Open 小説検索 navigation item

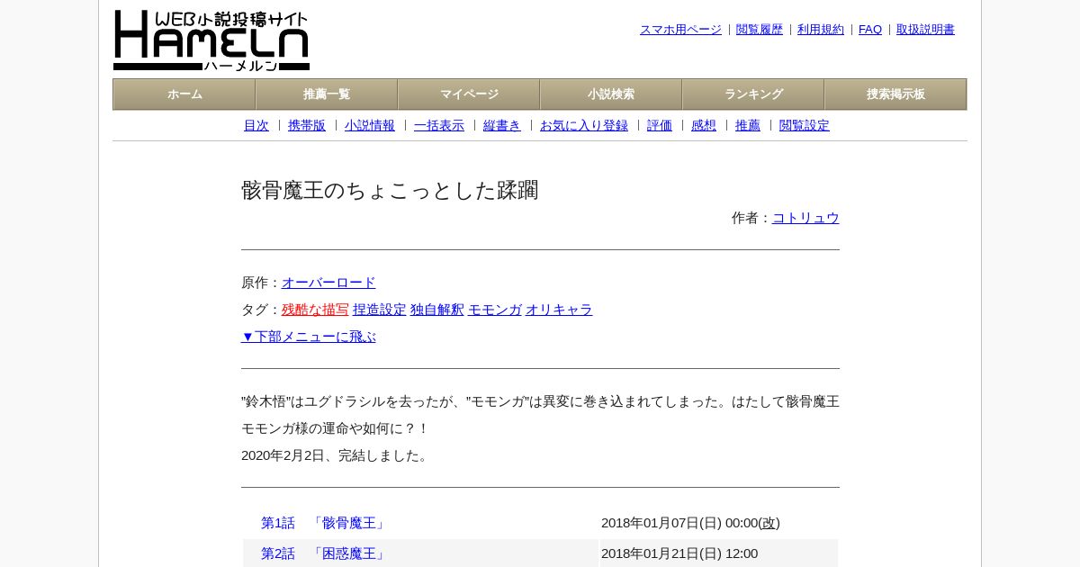(x=611, y=94)
